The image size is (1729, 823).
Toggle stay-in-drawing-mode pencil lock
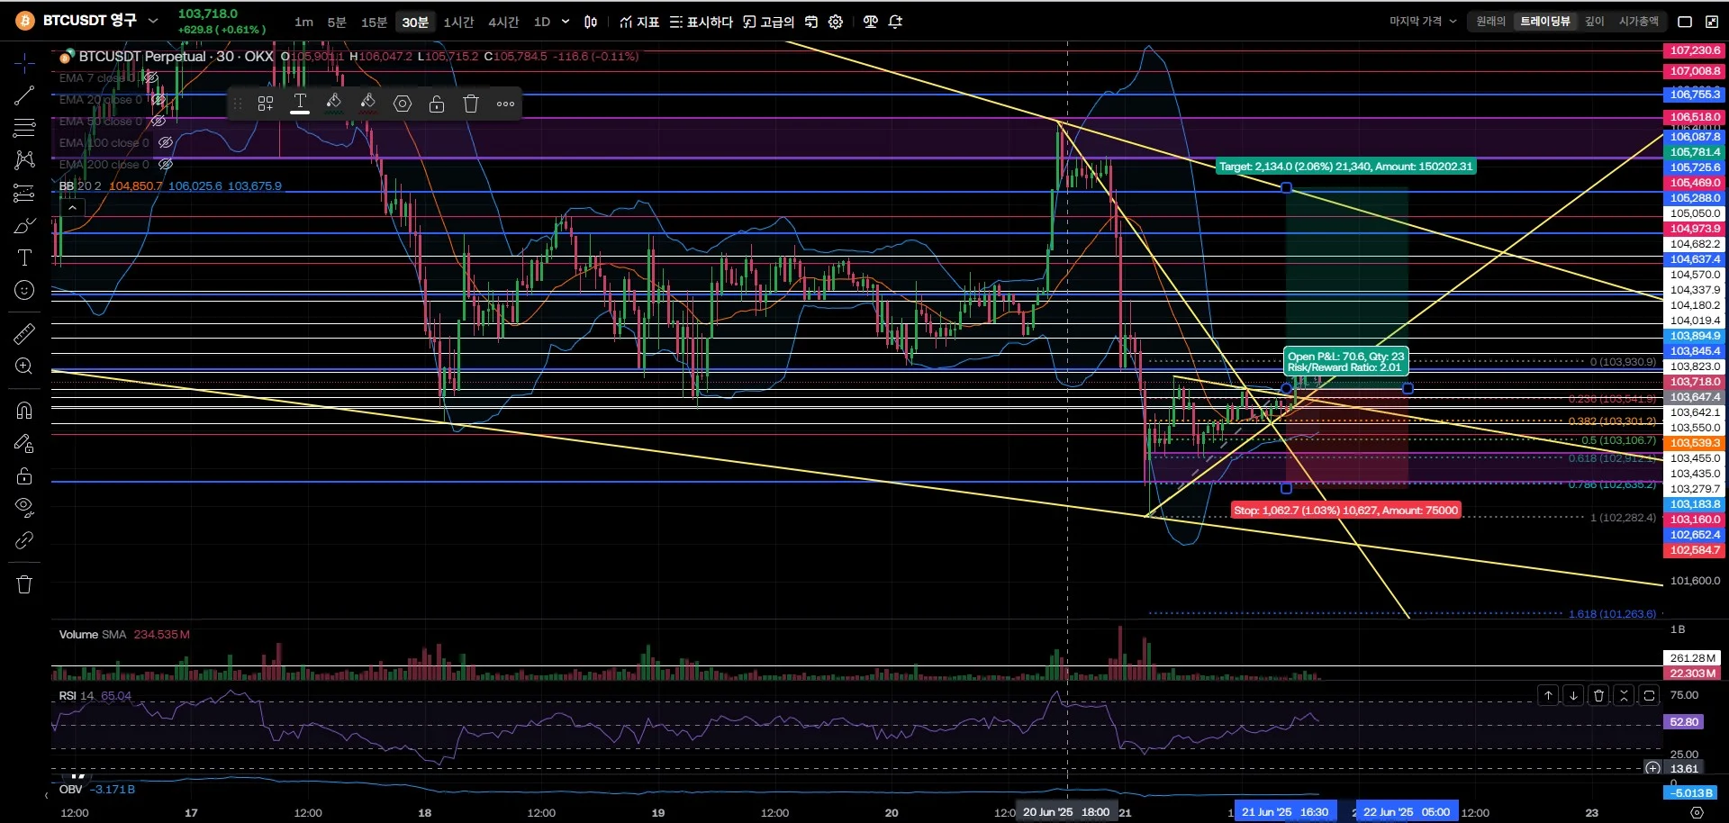pyautogui.click(x=24, y=443)
